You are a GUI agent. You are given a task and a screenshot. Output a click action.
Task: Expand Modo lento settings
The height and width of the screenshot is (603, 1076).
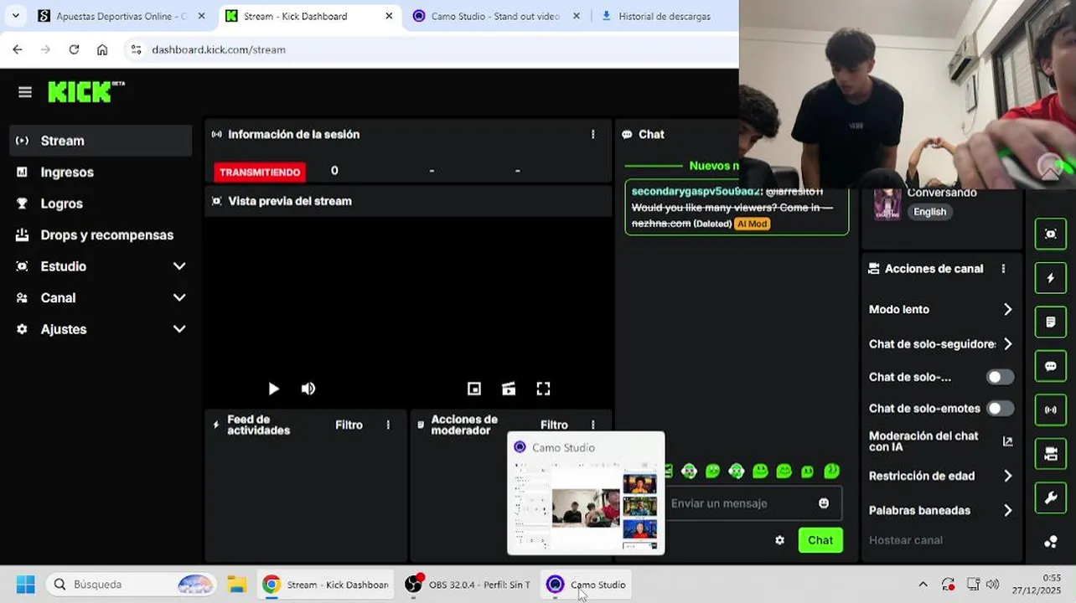(1007, 310)
